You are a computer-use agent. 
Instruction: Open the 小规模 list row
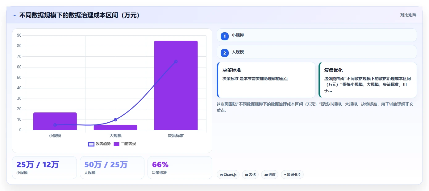click(317, 35)
